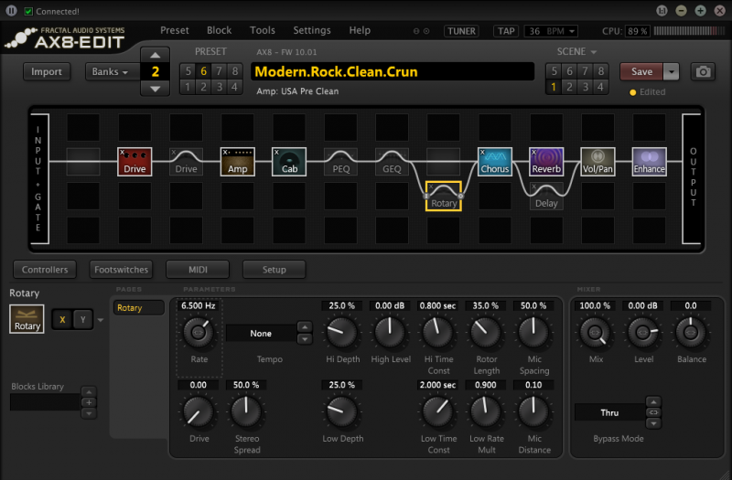Open the Footswitches panel

point(120,270)
